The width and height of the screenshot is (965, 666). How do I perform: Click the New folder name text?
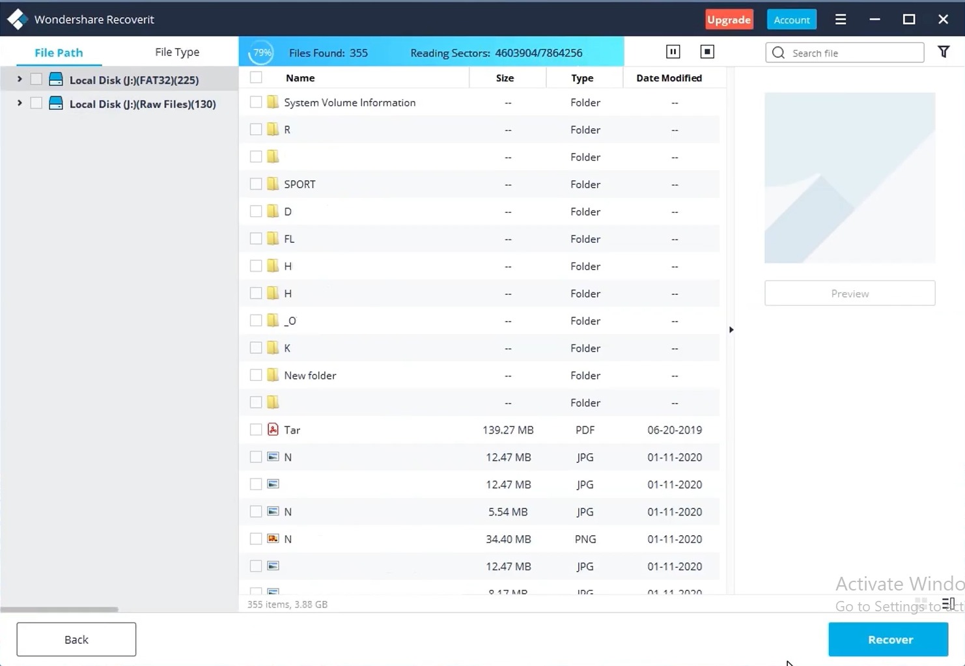click(x=310, y=375)
